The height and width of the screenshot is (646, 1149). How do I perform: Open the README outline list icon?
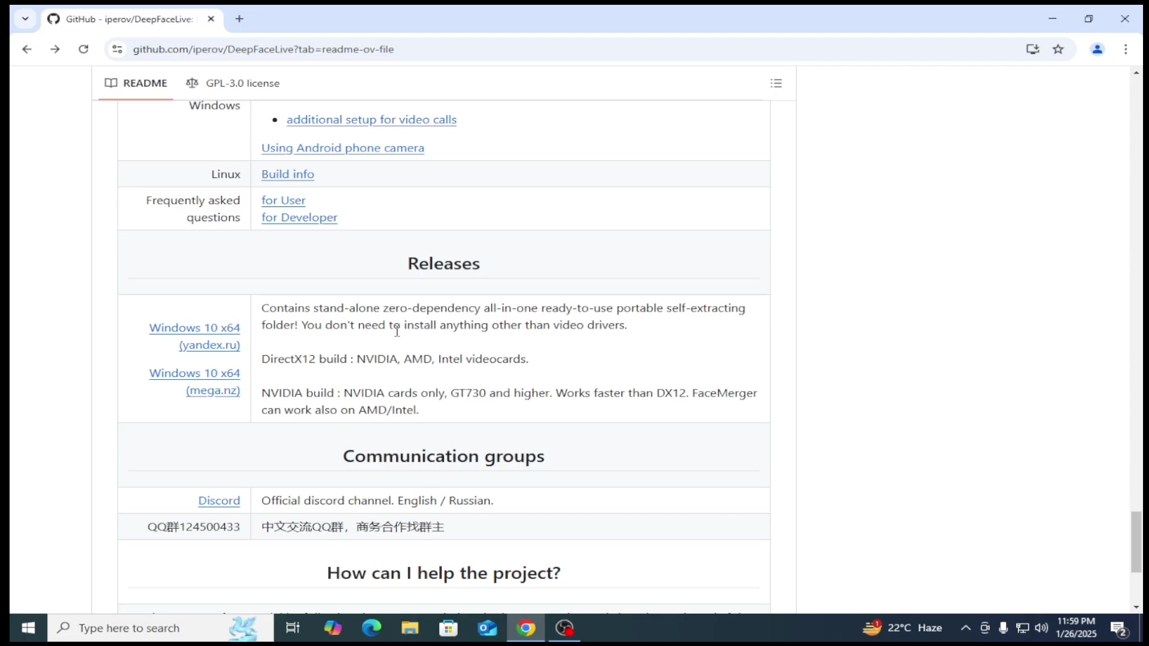(x=776, y=83)
